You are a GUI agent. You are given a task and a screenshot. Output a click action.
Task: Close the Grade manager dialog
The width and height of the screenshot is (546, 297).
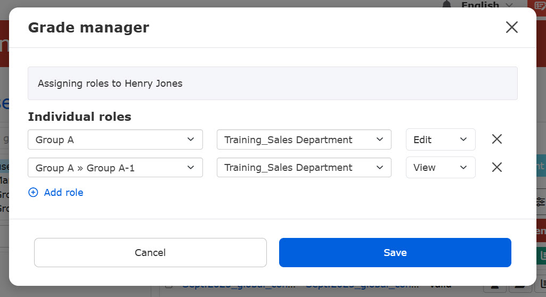coord(511,28)
